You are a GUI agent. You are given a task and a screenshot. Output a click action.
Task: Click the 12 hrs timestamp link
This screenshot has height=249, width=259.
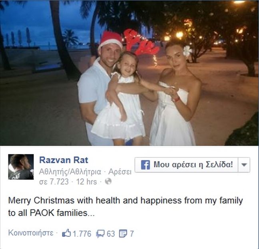(87, 181)
